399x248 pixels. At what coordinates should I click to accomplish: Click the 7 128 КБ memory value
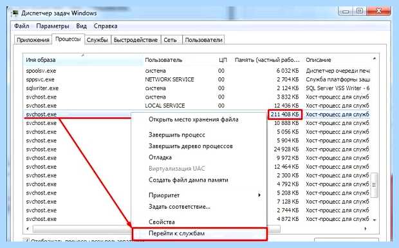click(x=288, y=202)
